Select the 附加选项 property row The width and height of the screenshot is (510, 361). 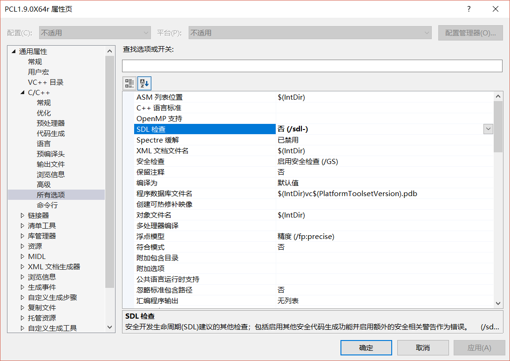(x=313, y=269)
